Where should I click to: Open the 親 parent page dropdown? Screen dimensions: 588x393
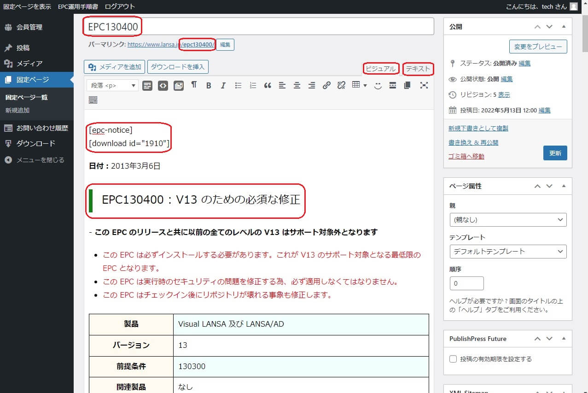(508, 220)
